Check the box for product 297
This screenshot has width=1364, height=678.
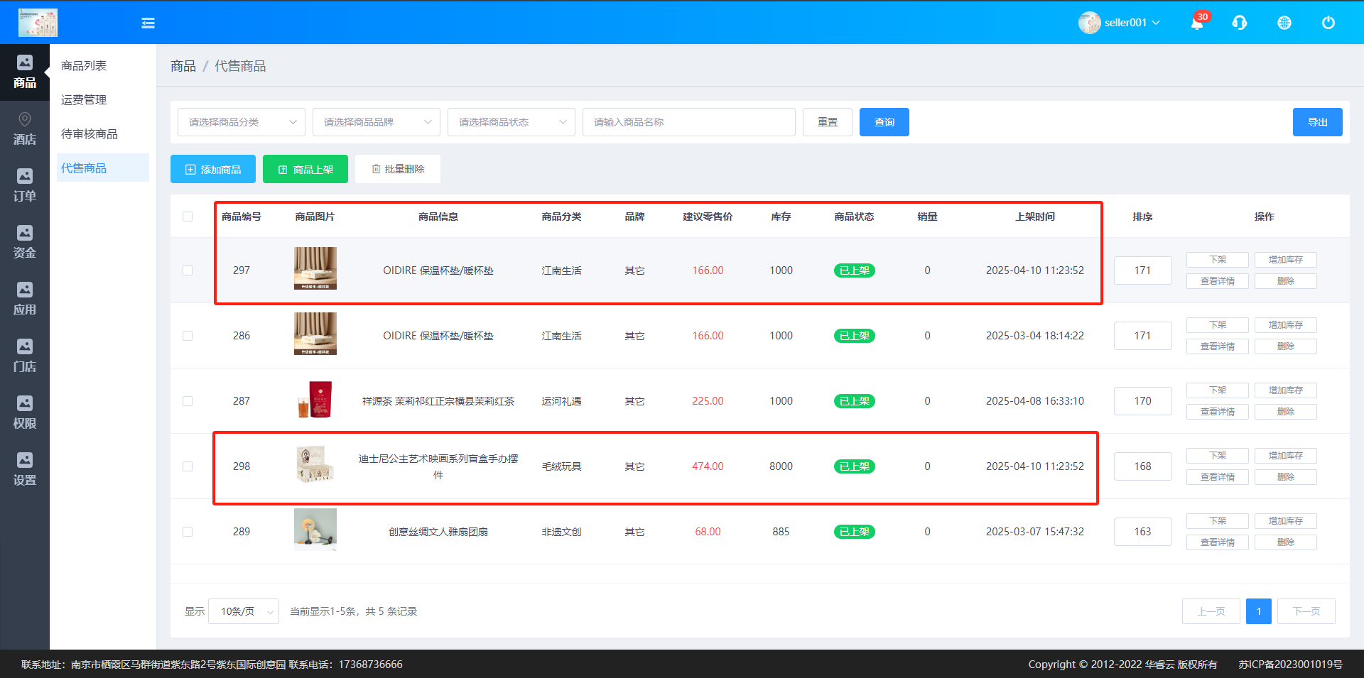click(188, 270)
